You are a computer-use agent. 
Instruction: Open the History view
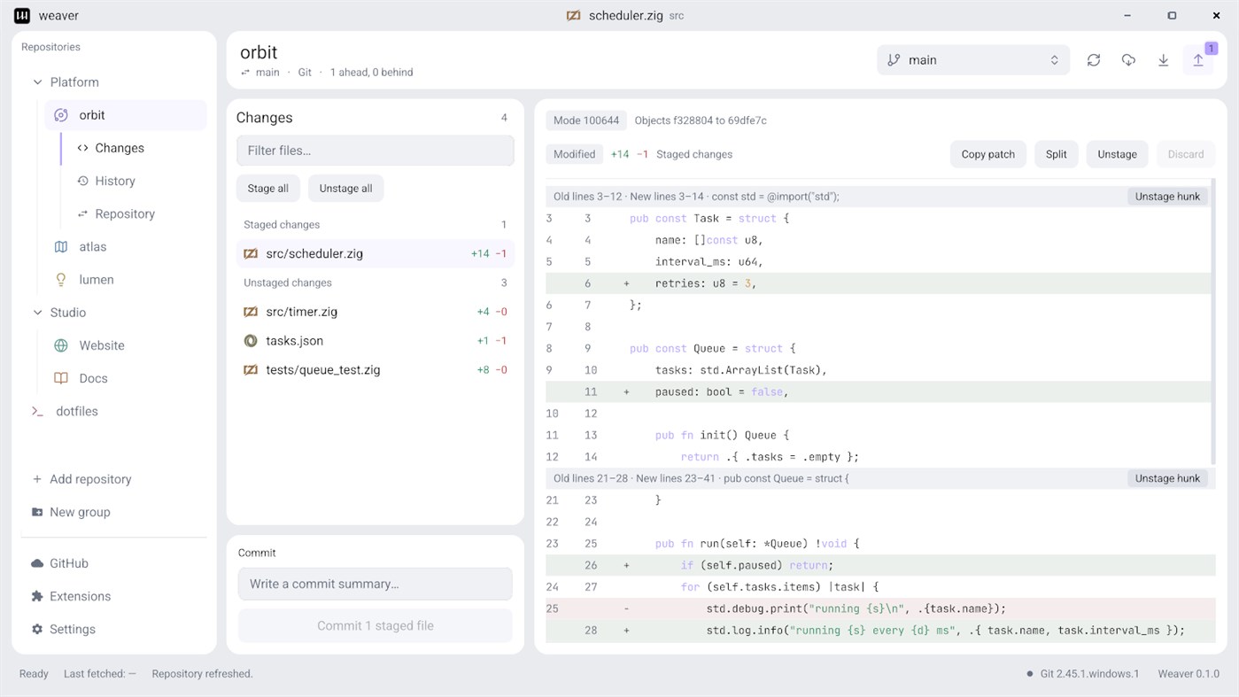[x=133, y=181]
